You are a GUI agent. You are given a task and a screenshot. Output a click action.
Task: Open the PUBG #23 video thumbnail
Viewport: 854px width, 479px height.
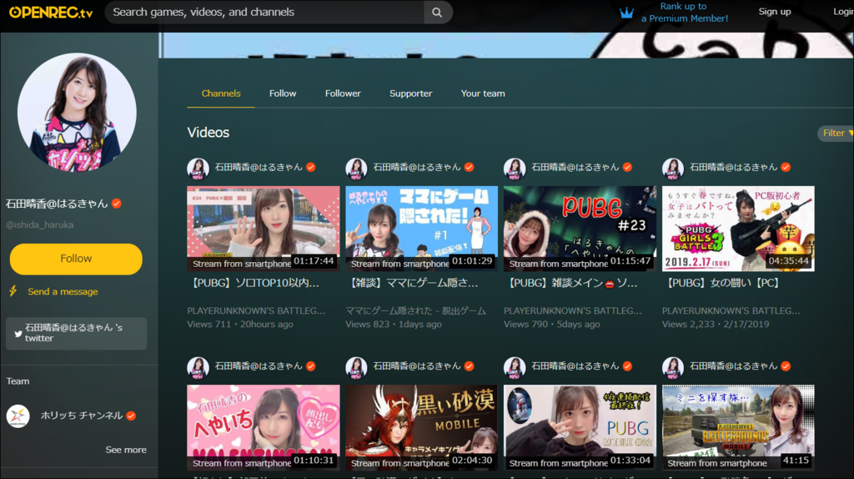coord(580,229)
